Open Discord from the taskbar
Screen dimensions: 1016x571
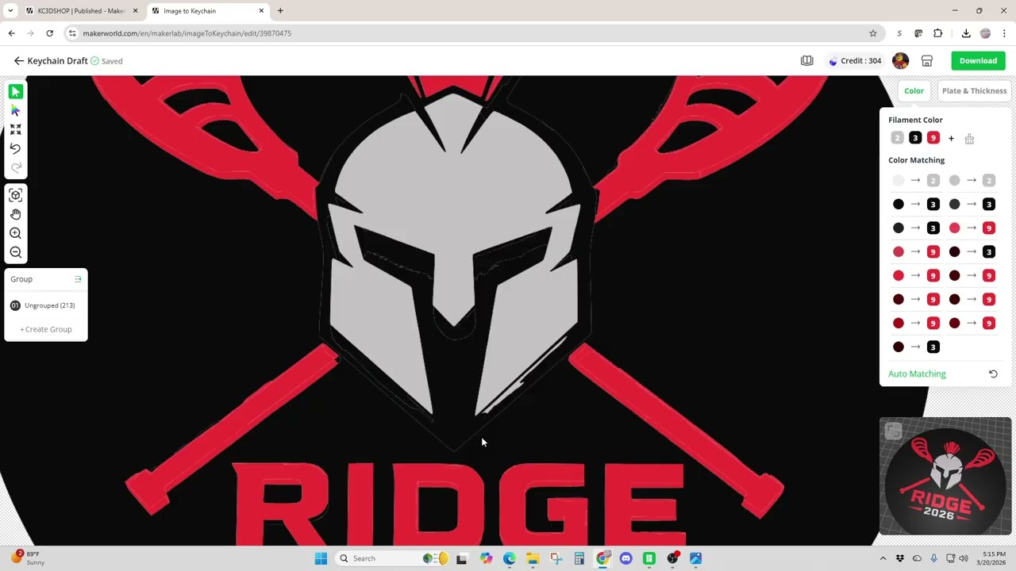point(625,558)
